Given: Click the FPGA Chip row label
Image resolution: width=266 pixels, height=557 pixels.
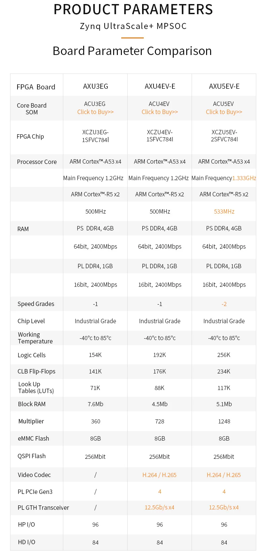Looking at the screenshot, I should pyautogui.click(x=30, y=137).
